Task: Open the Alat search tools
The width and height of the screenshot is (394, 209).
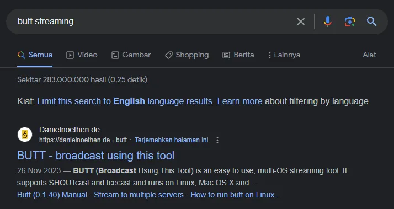Action: [x=369, y=55]
